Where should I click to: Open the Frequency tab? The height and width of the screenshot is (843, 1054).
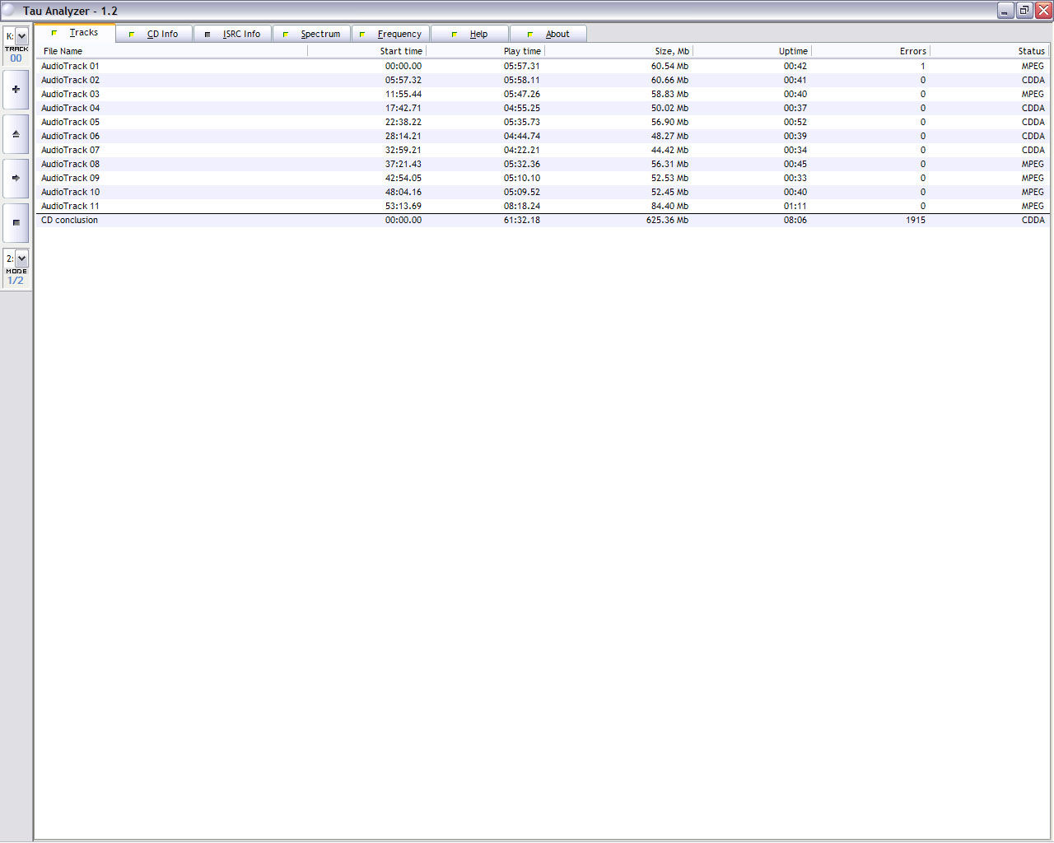391,34
